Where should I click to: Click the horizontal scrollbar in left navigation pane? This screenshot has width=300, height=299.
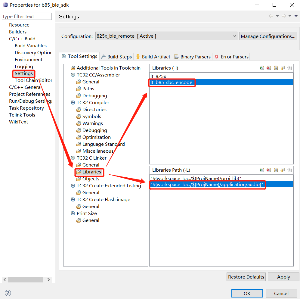pyautogui.click(x=26, y=279)
